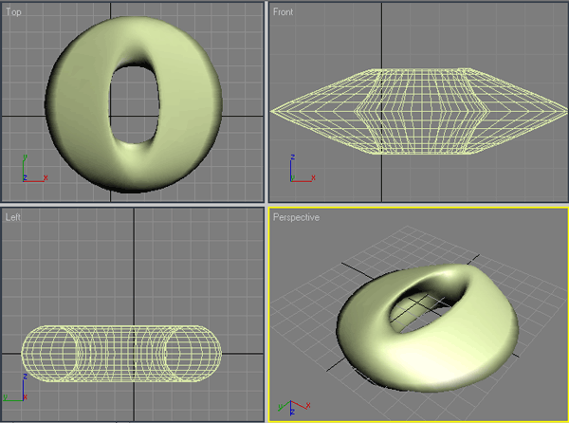Screen dimensions: 569x423
Task: Open the Perspective viewport label menu
Action: 296,217
